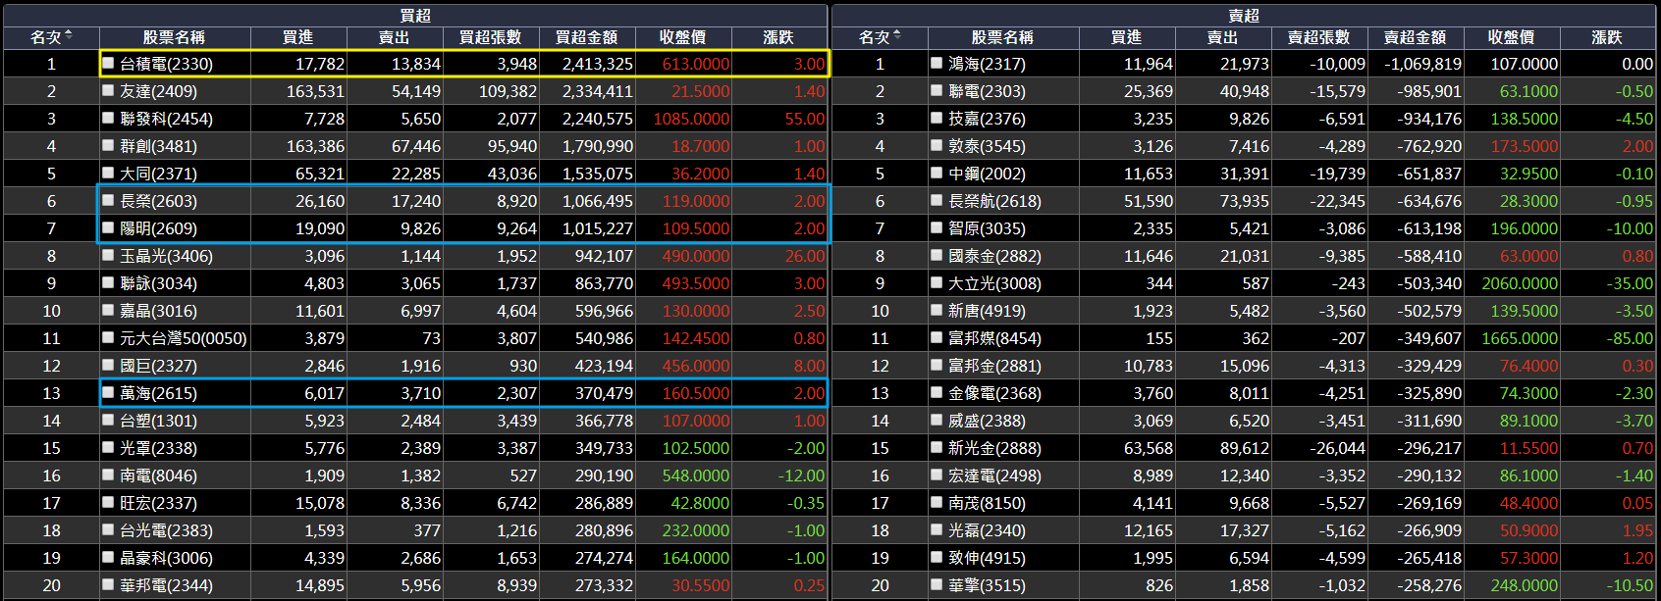1661x601 pixels.
Task: Click 股票名稱 header in the 買超 table
Action: (x=174, y=37)
